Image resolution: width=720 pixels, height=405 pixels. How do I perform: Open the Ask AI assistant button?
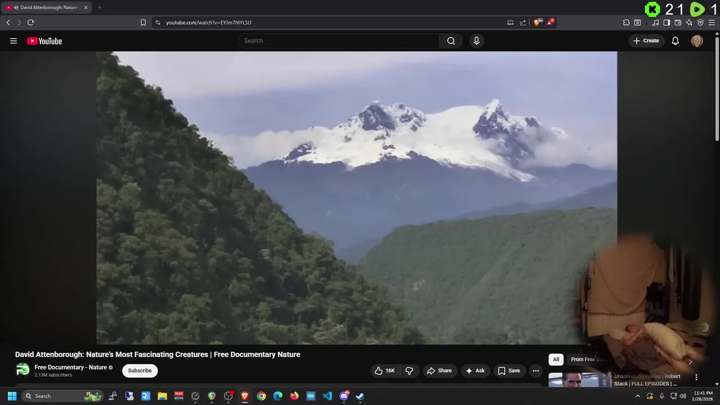(x=475, y=371)
